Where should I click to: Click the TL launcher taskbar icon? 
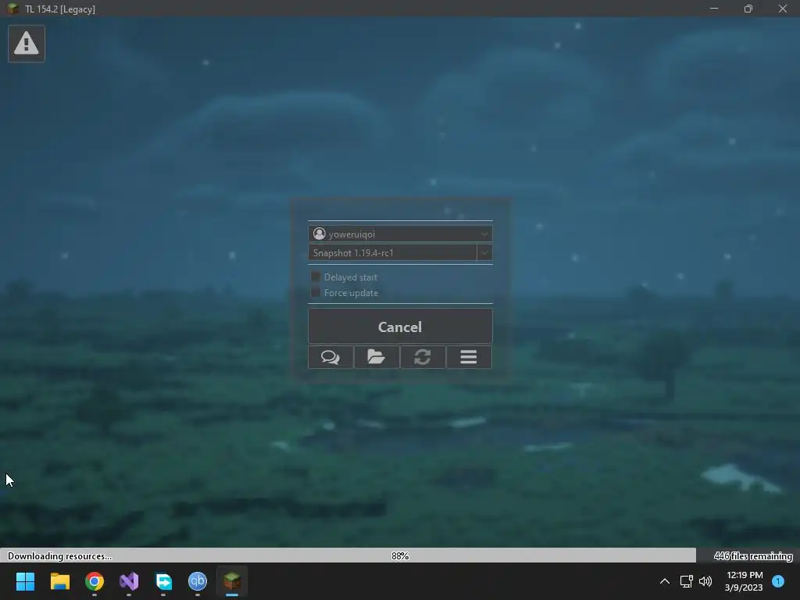[232, 581]
